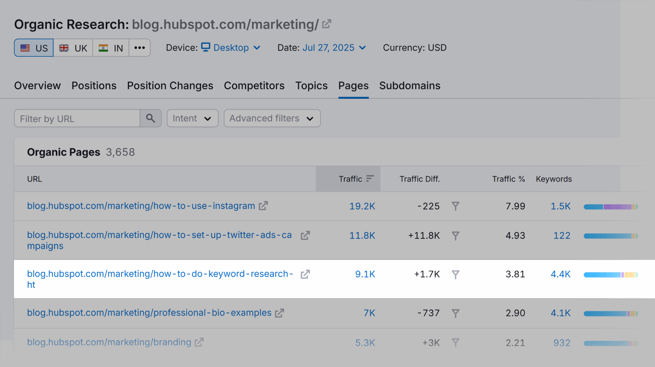The height and width of the screenshot is (367, 655).
Task: Open the Position Changes tab
Action: click(170, 86)
